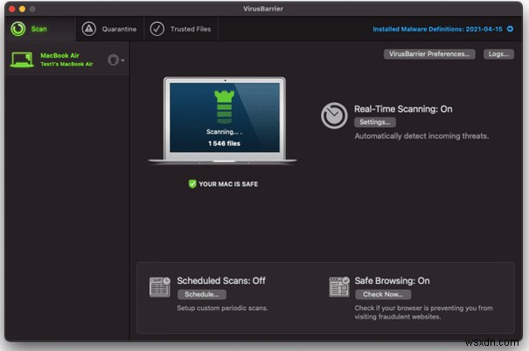Image resolution: width=529 pixels, height=351 pixels.
Task: Open the scan options dropdown next to MacBook Air
Action: pyautogui.click(x=115, y=60)
